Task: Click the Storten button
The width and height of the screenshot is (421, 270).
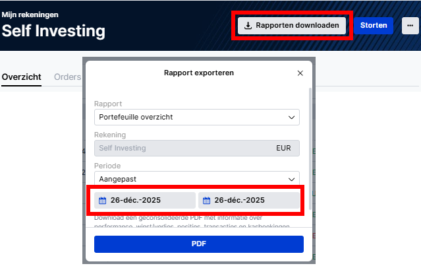Action: pos(373,26)
